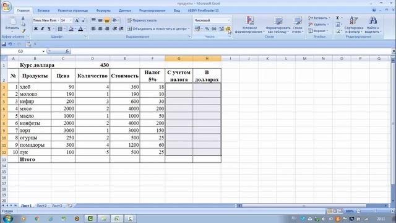Click the borders icon
This screenshot has height=223, width=396.
point(60,29)
